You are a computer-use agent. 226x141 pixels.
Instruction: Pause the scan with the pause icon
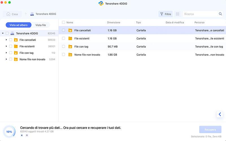click(27, 135)
